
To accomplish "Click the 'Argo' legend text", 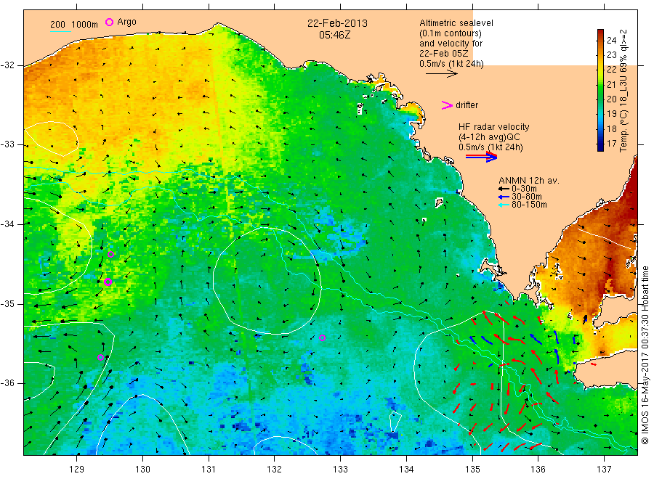I will 126,22.
